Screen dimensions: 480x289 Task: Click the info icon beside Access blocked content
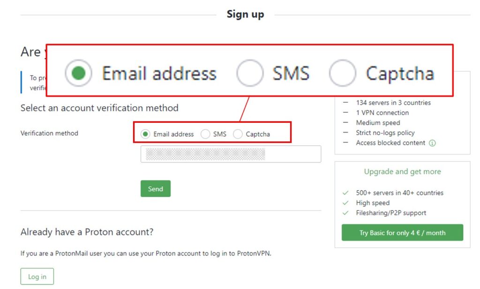click(432, 143)
